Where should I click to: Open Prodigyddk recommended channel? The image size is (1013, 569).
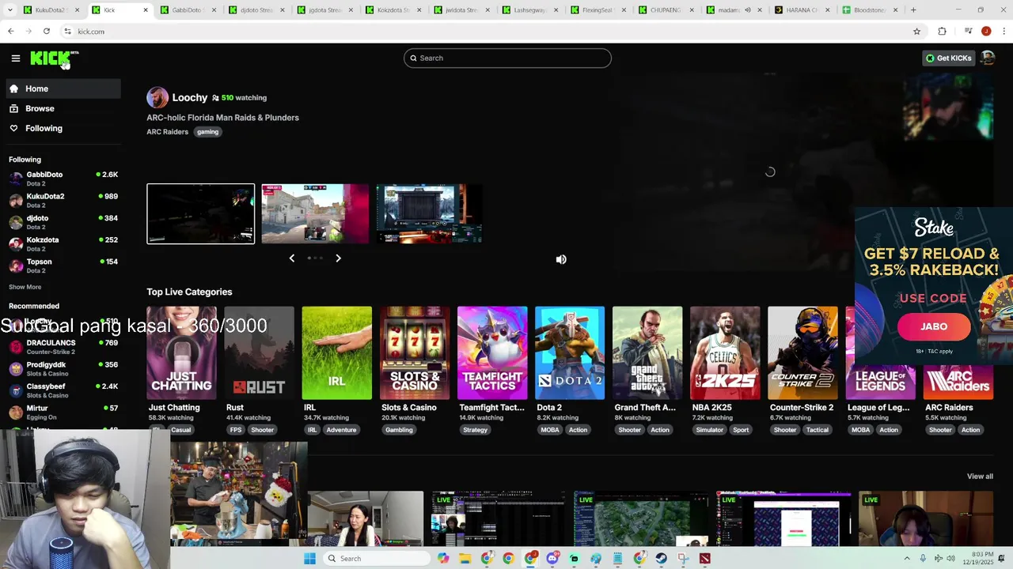pyautogui.click(x=63, y=369)
